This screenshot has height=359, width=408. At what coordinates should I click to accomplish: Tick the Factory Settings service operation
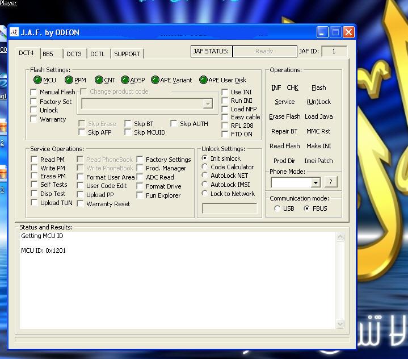[x=140, y=159]
